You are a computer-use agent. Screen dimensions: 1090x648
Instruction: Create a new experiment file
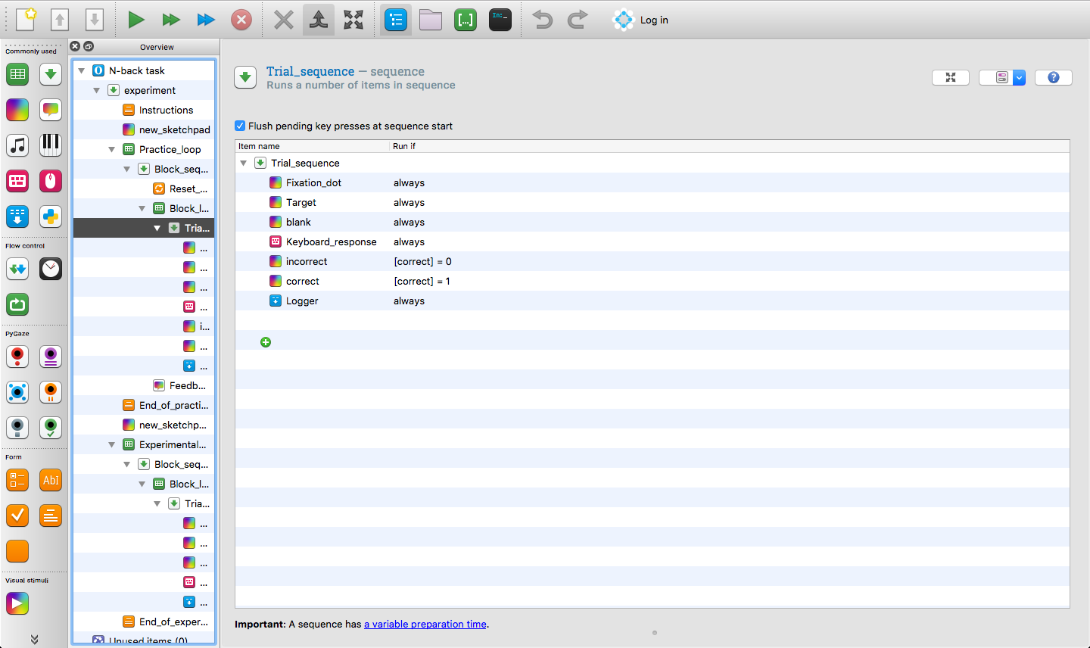[26, 20]
